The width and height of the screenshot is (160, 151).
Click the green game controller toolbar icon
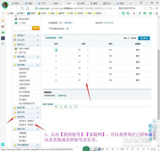point(145,13)
